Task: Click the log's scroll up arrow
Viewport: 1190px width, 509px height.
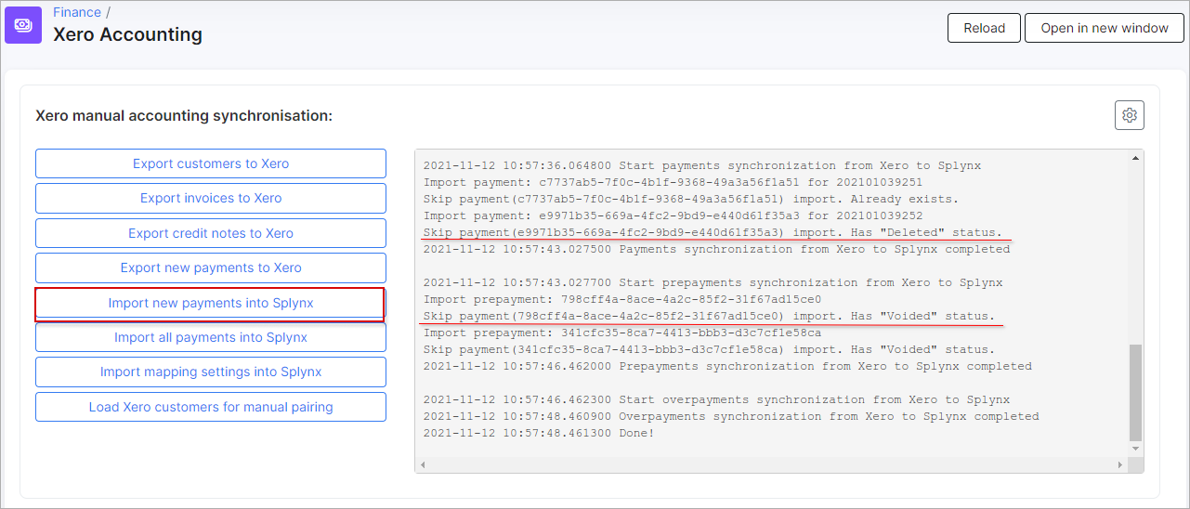Action: [x=1135, y=159]
